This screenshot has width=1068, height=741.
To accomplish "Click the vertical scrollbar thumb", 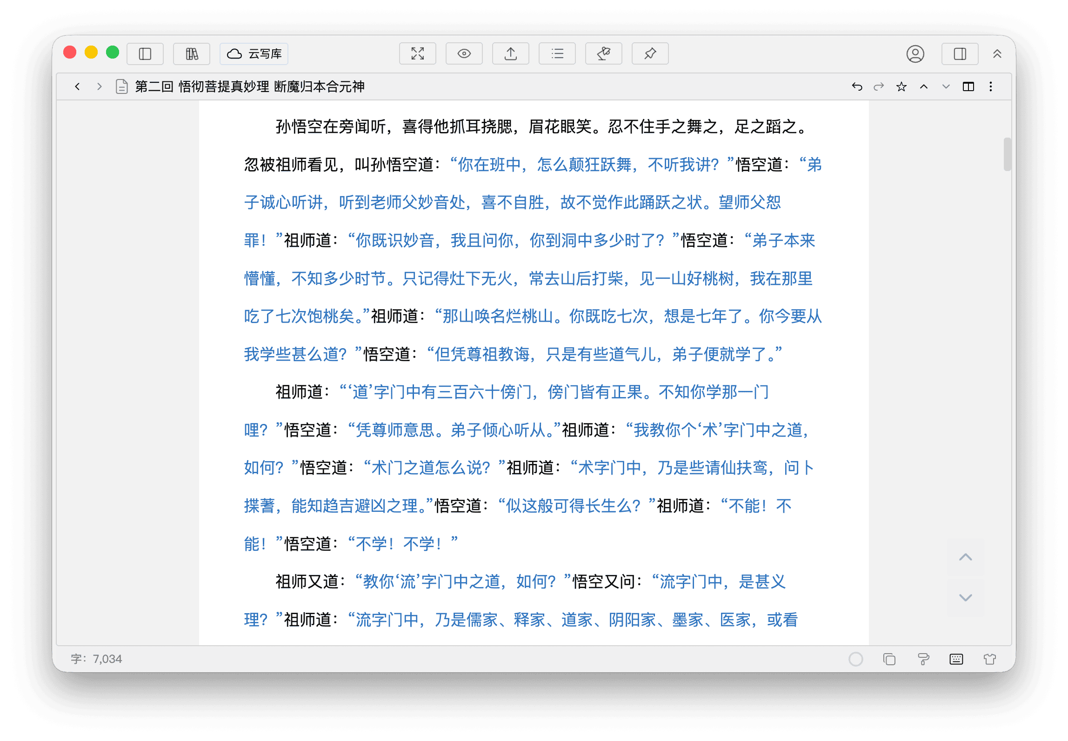I will (1008, 154).
